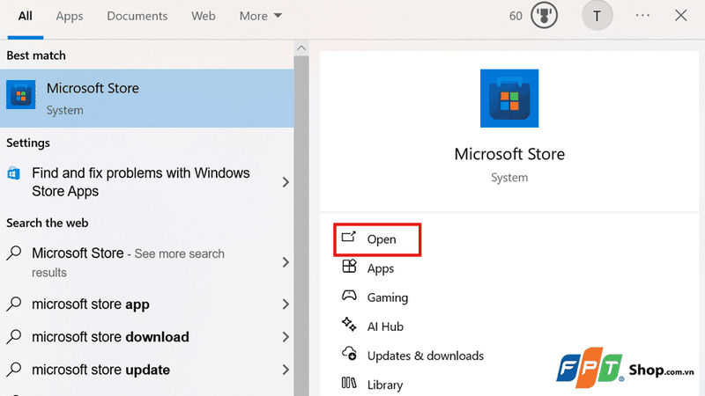Expand arrow for microsoft store app

[286, 304]
